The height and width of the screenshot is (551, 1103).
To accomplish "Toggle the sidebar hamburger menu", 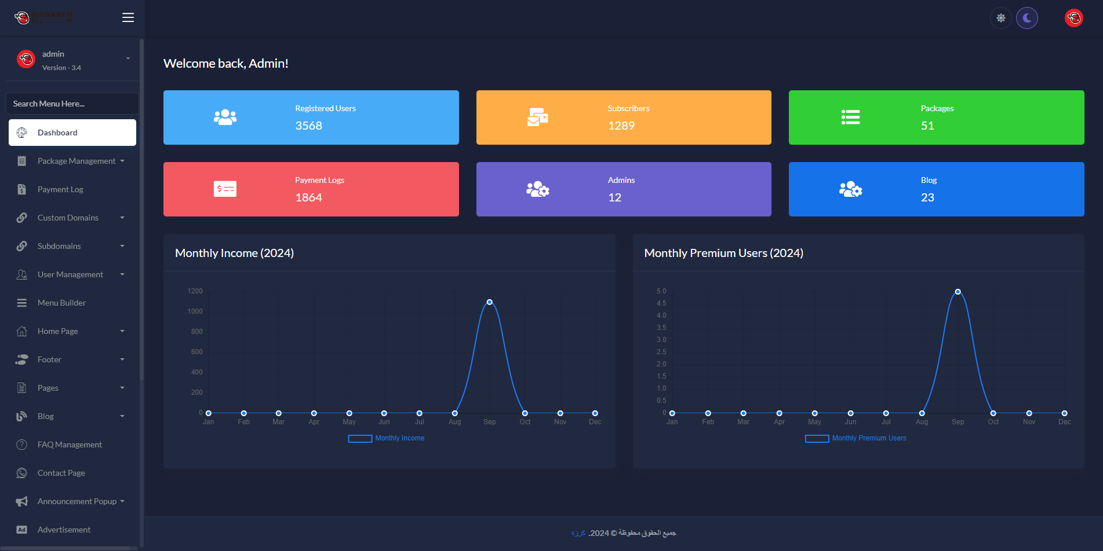I will coord(128,18).
